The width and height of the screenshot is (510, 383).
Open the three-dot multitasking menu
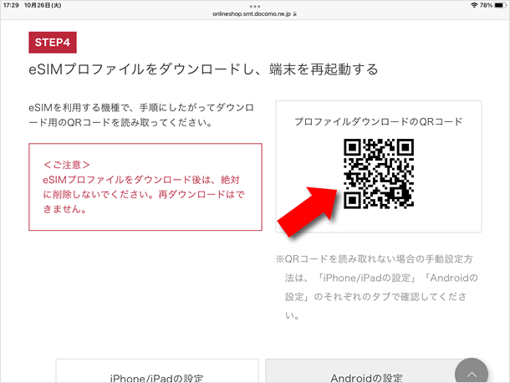[x=255, y=6]
